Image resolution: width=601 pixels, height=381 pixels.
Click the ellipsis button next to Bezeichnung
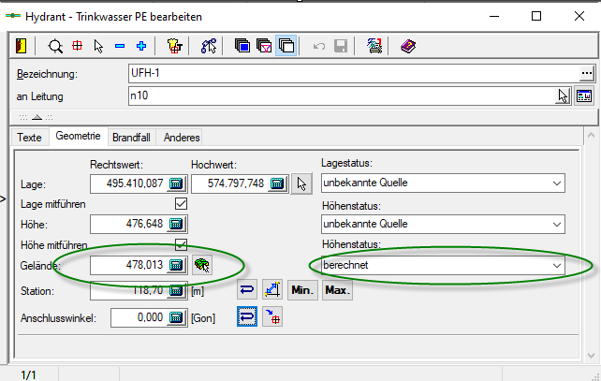click(587, 73)
